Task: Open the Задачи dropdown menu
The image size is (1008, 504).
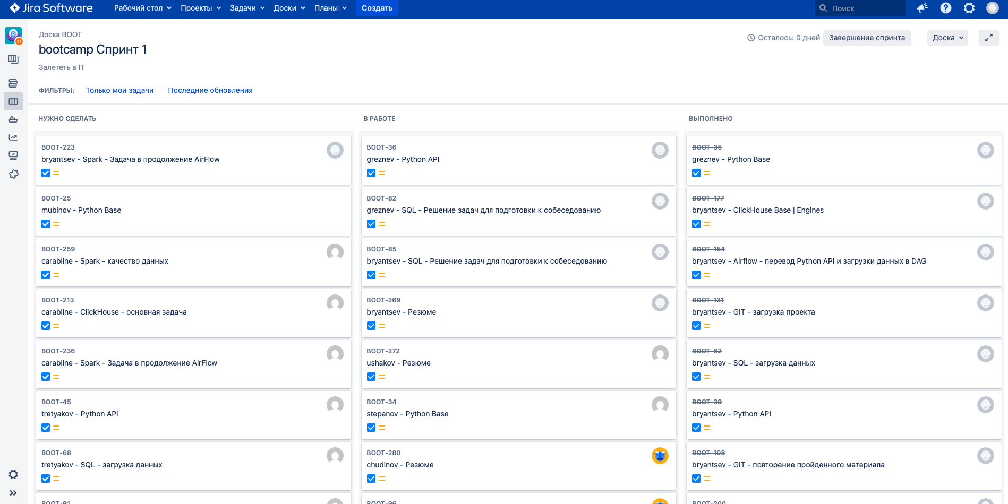Action: point(247,8)
